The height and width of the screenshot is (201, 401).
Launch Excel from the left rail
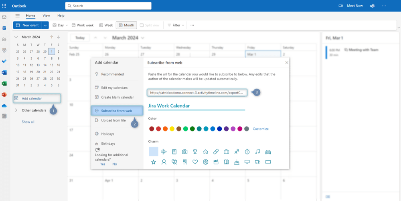(4, 84)
